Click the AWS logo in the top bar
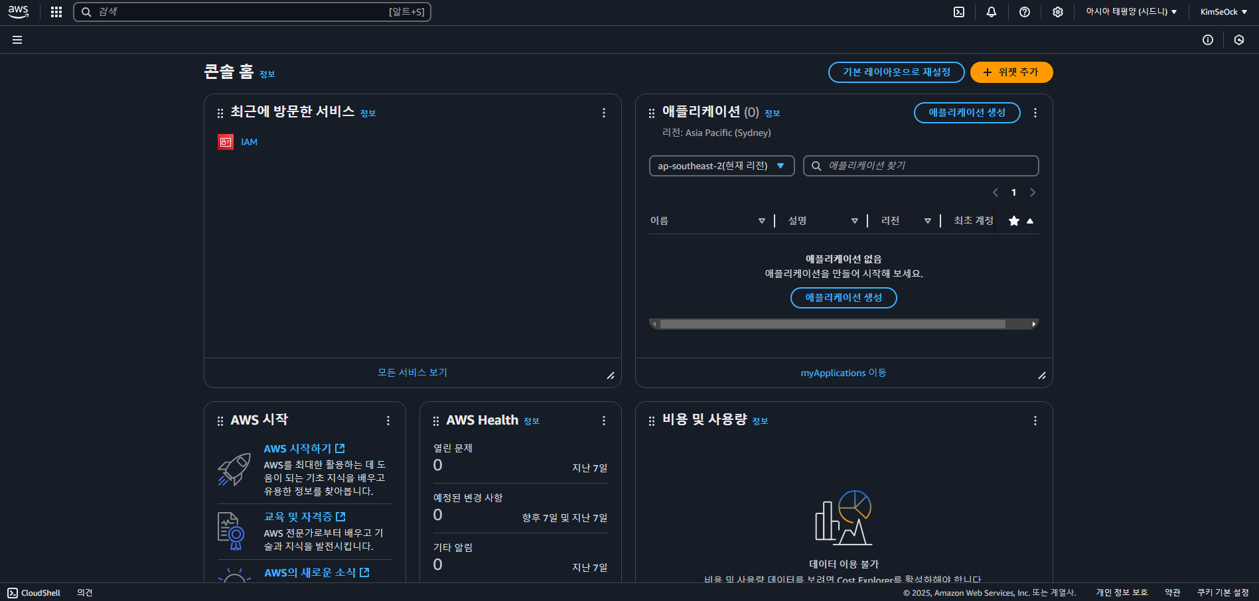The image size is (1259, 601). coord(18,12)
